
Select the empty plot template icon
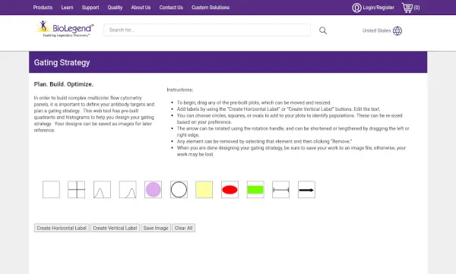coord(51,190)
